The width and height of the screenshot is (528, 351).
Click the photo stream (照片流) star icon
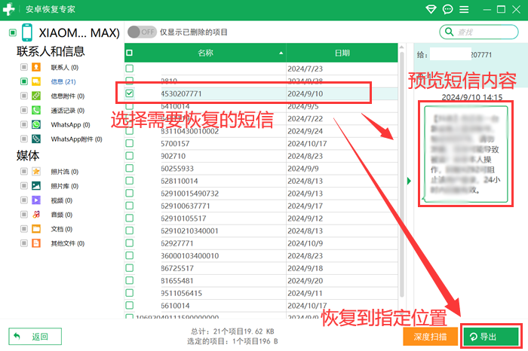point(35,172)
